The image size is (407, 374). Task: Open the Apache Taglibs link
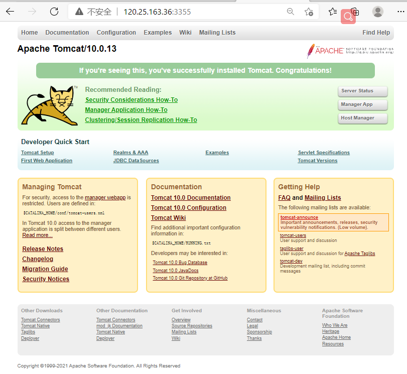[x=360, y=253]
